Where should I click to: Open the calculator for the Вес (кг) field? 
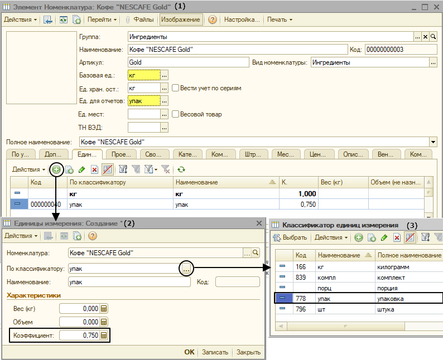click(x=104, y=309)
